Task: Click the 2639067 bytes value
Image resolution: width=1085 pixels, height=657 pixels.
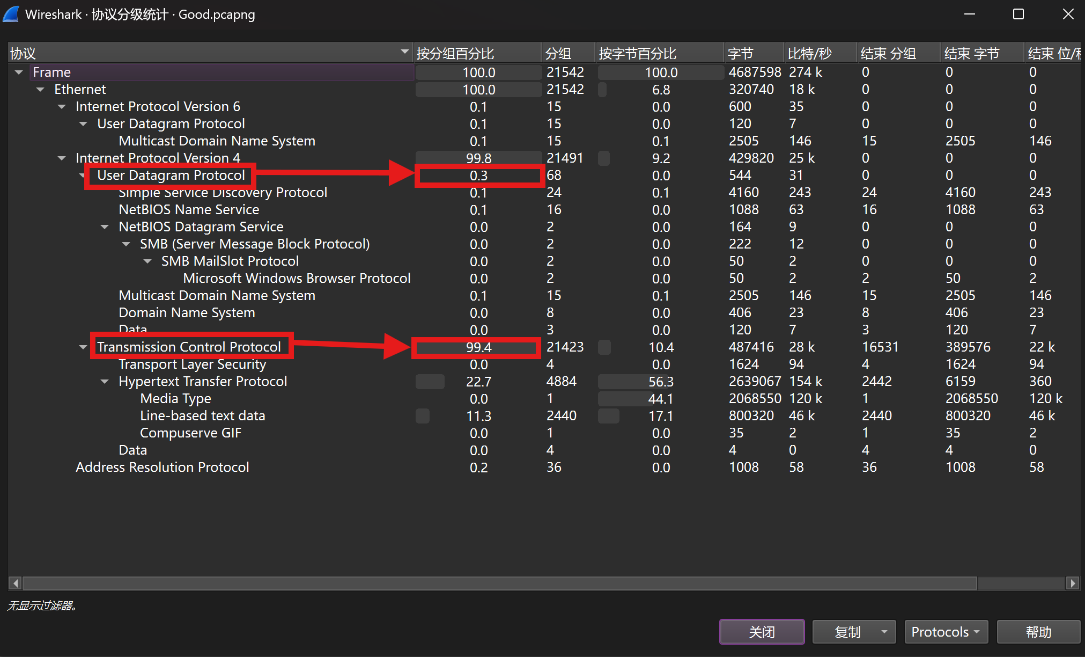Action: (755, 381)
